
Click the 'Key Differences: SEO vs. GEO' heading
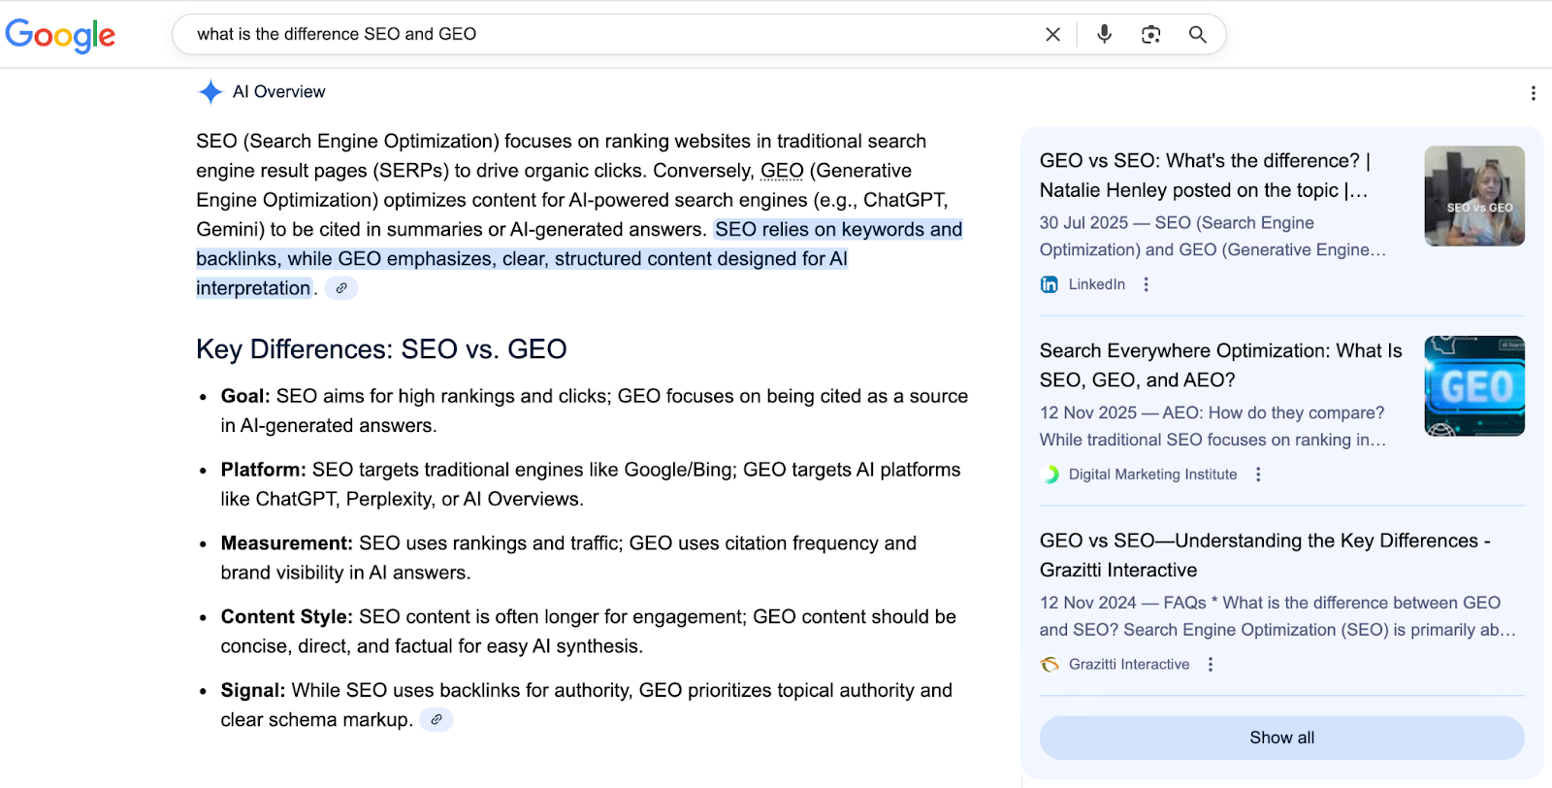pos(381,349)
